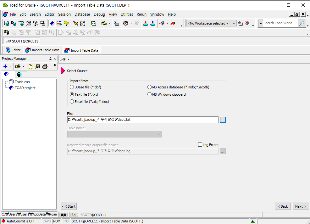Viewport: 310px width, 224px height.
Task: Expand the connection dropdown arrow in wizard header
Action: click(x=69, y=59)
